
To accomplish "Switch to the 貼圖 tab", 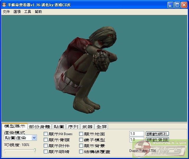I will point(59,127).
